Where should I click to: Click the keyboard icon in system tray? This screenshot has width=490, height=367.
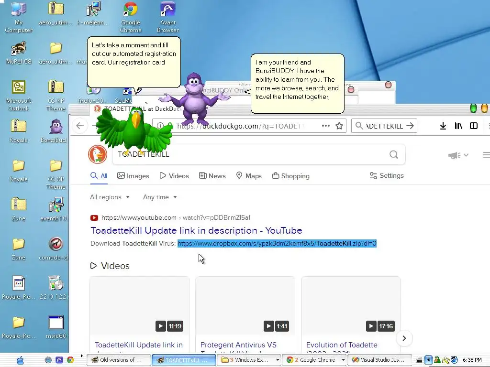(419, 360)
